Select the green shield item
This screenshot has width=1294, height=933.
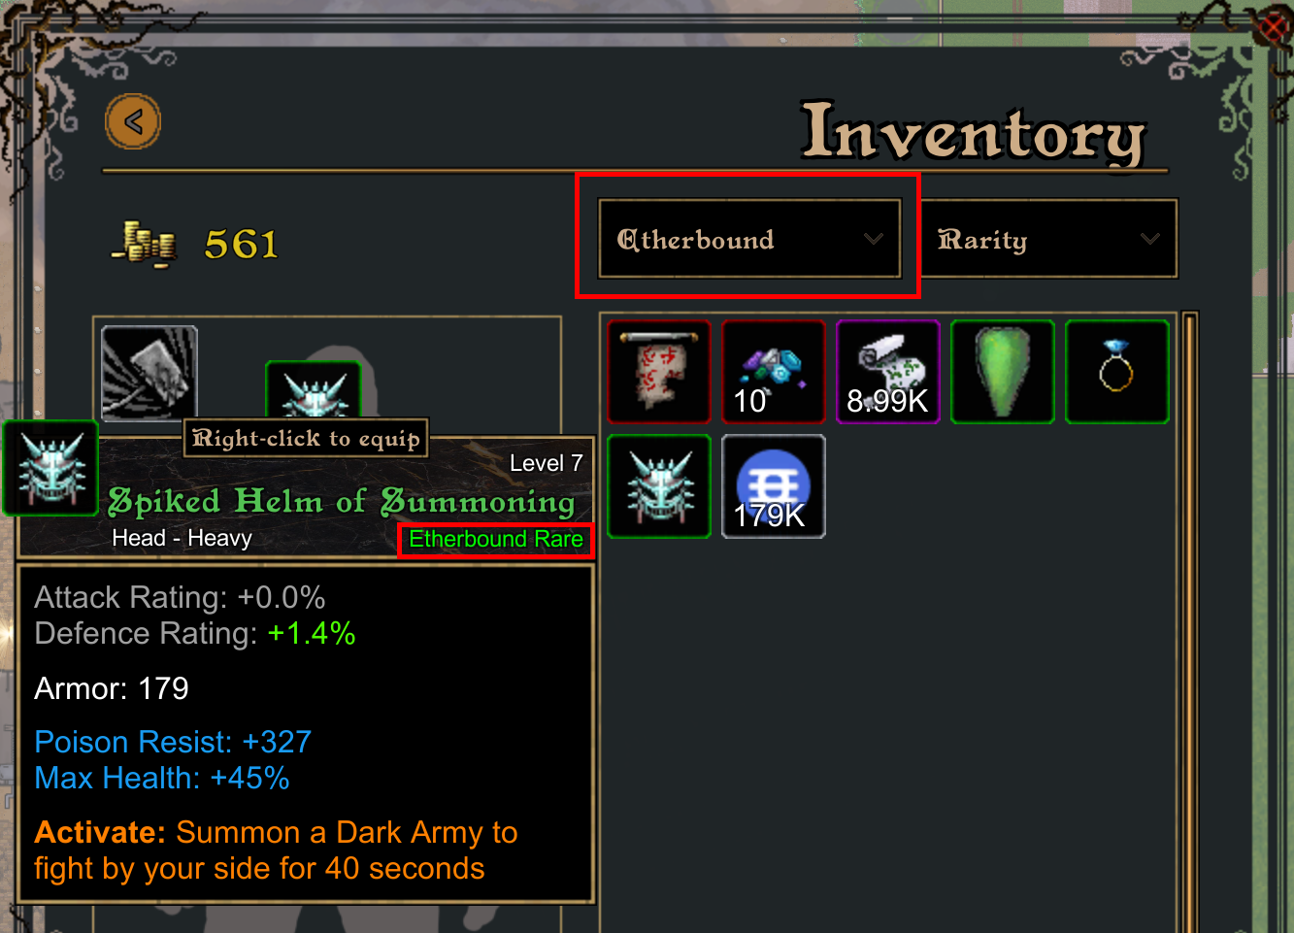click(1003, 372)
